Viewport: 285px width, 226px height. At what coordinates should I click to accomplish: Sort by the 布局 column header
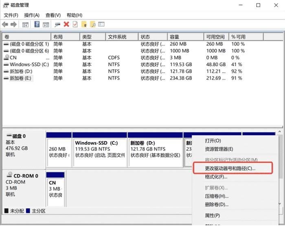66,37
